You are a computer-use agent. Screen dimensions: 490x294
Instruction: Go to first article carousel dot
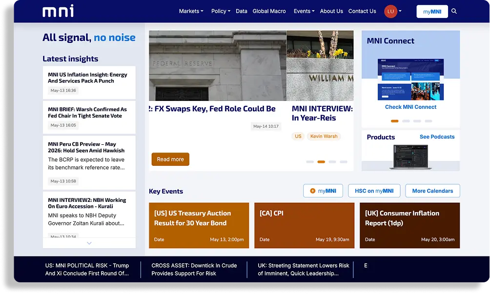[x=310, y=162]
